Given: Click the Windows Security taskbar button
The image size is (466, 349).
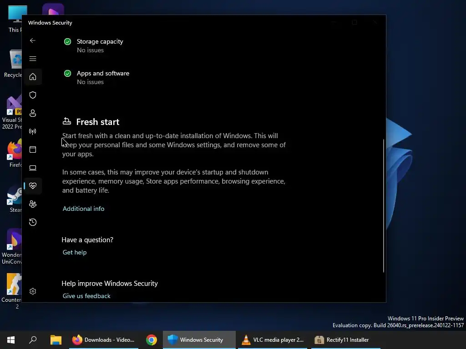Looking at the screenshot, I should 199,340.
